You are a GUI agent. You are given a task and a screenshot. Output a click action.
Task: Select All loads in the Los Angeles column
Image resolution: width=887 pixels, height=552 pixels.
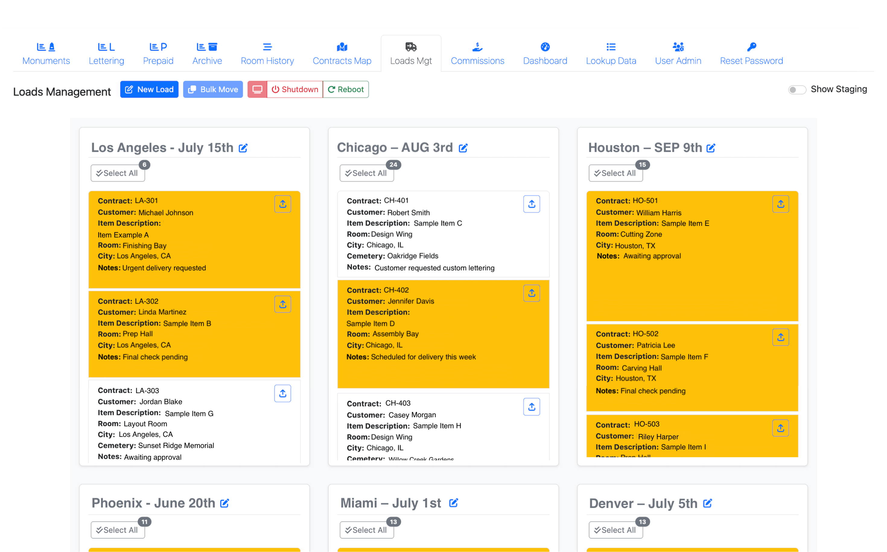click(x=118, y=173)
